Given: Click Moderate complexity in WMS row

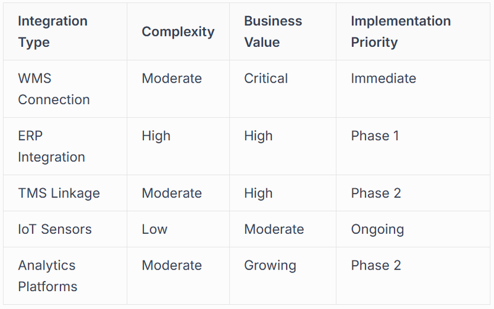Looking at the screenshot, I should tap(172, 78).
